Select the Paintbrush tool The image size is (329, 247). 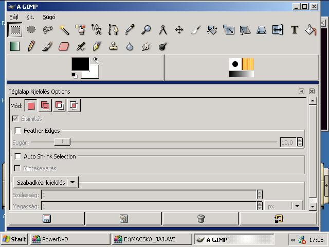[x=48, y=46]
